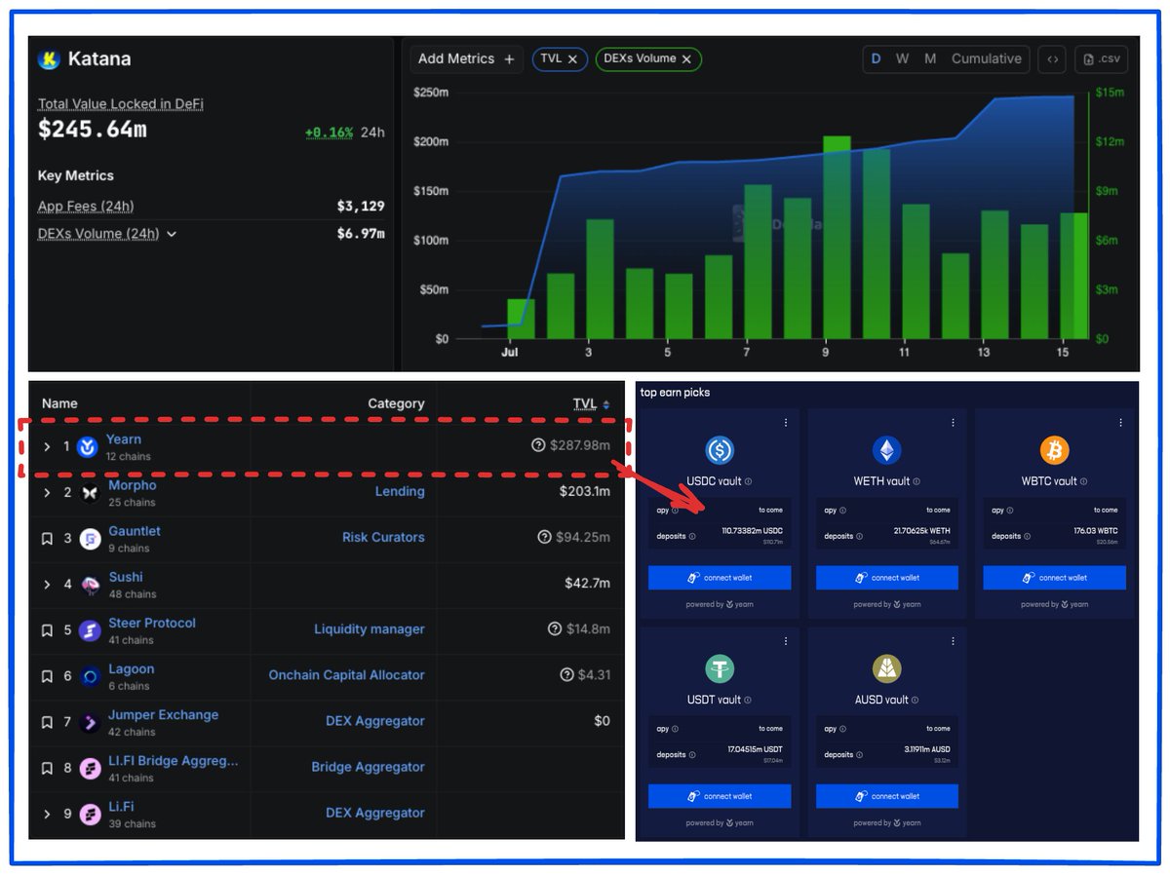Download the chart data as .csv

pyautogui.click(x=1101, y=59)
